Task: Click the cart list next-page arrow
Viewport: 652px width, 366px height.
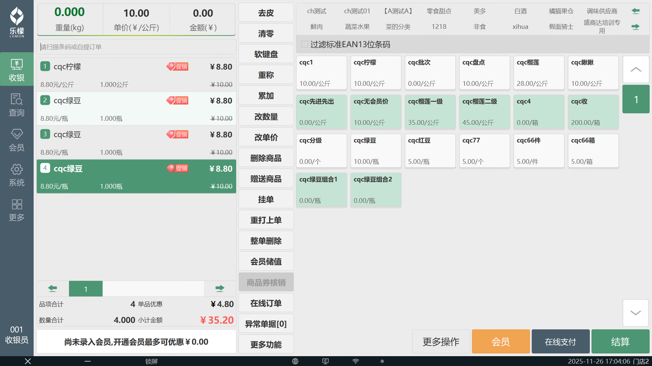Action: (x=220, y=289)
